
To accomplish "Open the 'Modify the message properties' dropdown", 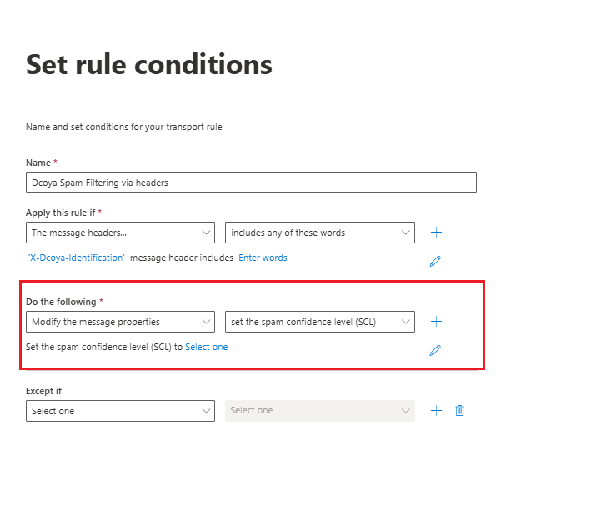I will click(120, 322).
